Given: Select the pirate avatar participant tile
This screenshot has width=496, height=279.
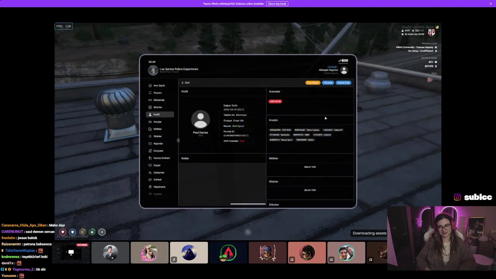Looking at the screenshot, I should (x=268, y=253).
